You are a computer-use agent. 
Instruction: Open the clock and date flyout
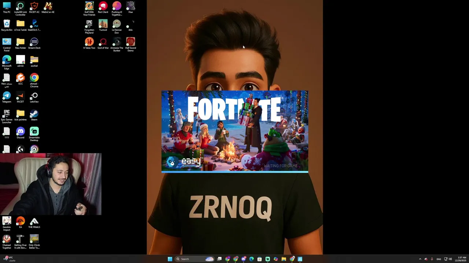point(461,259)
